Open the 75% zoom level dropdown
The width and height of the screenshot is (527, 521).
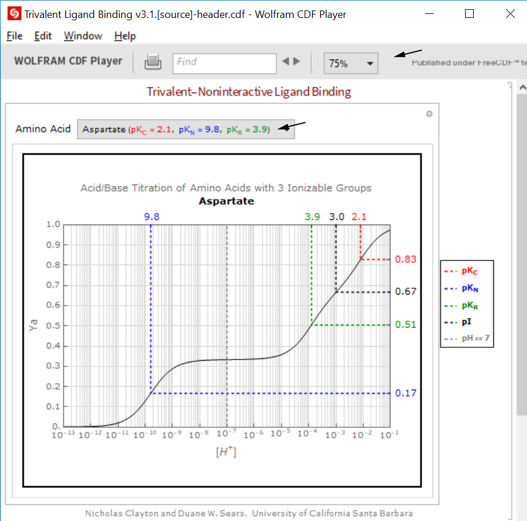(x=345, y=63)
